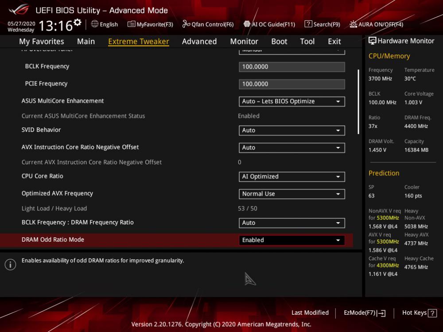The image size is (443, 332).
Task: Expand the Optimized AVX Frequency dropdown
Action: tap(292, 194)
